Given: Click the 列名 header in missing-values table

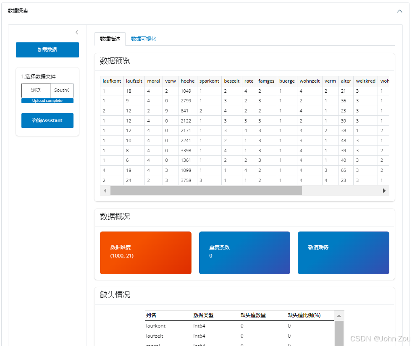Looking at the screenshot, I should click(151, 315).
